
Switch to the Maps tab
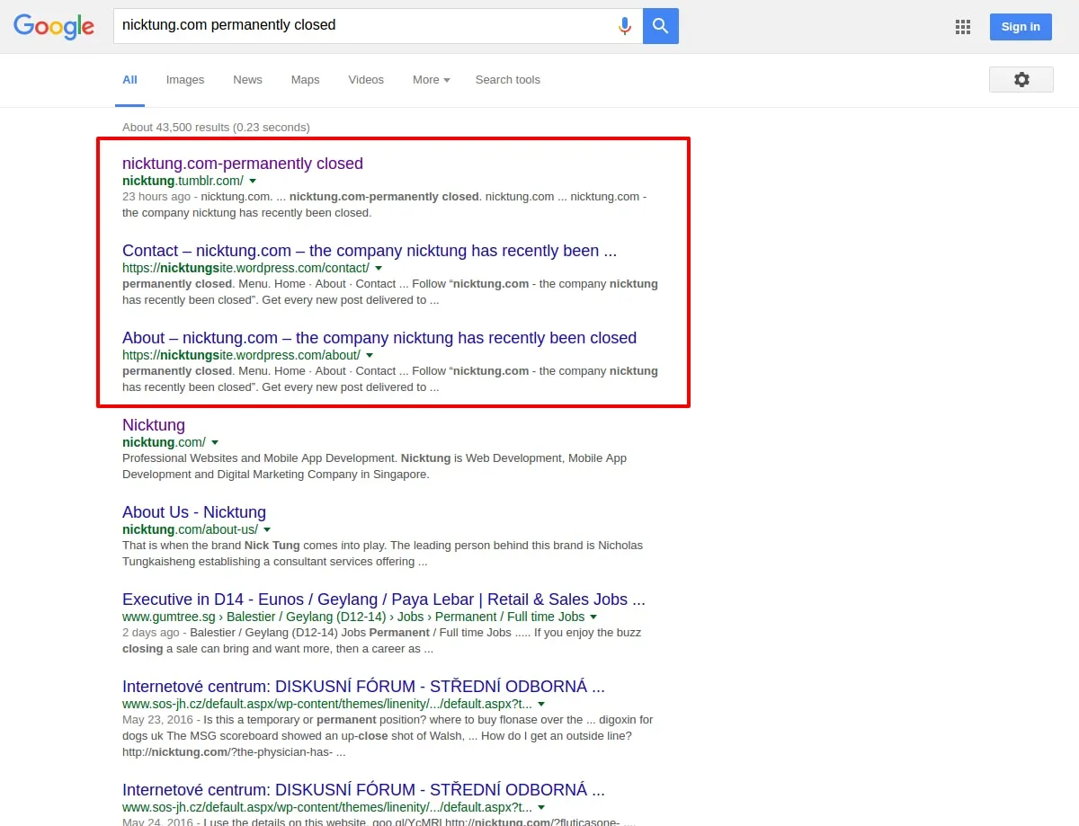305,80
